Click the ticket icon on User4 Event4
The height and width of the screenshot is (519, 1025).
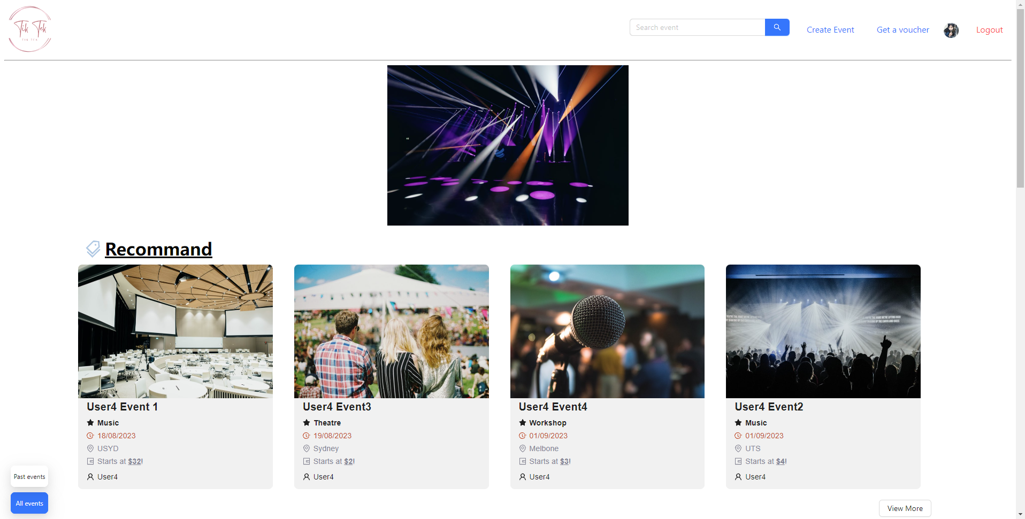522,461
